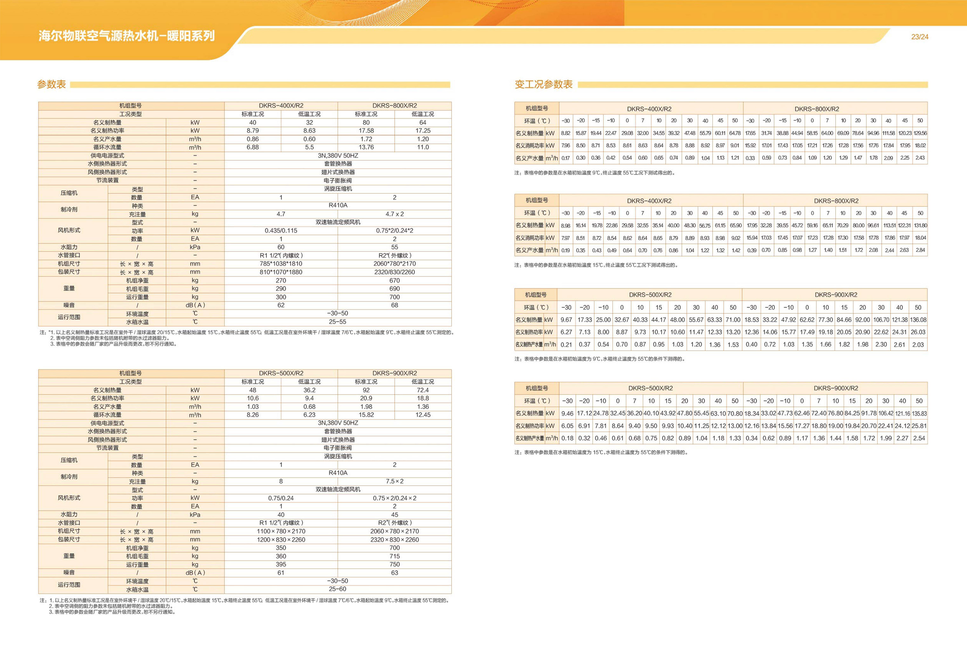Click the heating capacity cell "70.80"
967x661 pixels.
coord(735,413)
